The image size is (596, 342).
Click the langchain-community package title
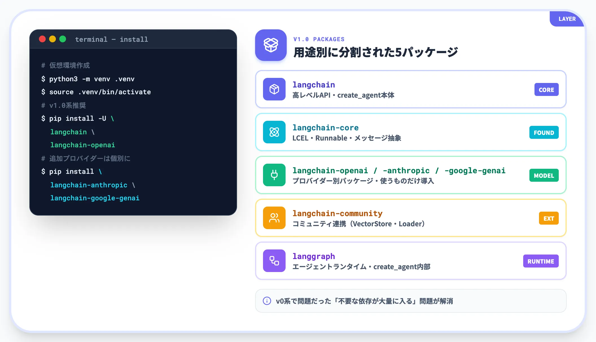coord(338,213)
